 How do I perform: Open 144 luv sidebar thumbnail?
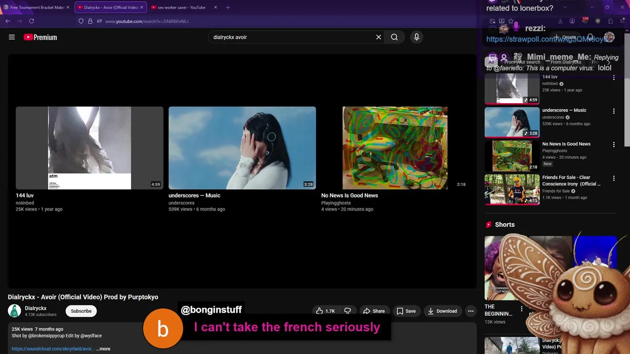pyautogui.click(x=512, y=89)
